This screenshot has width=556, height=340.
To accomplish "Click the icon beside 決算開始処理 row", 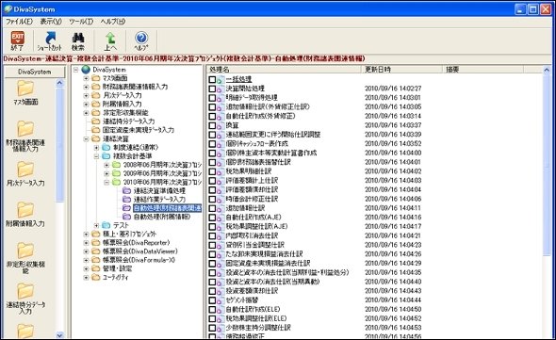I will tap(221, 89).
